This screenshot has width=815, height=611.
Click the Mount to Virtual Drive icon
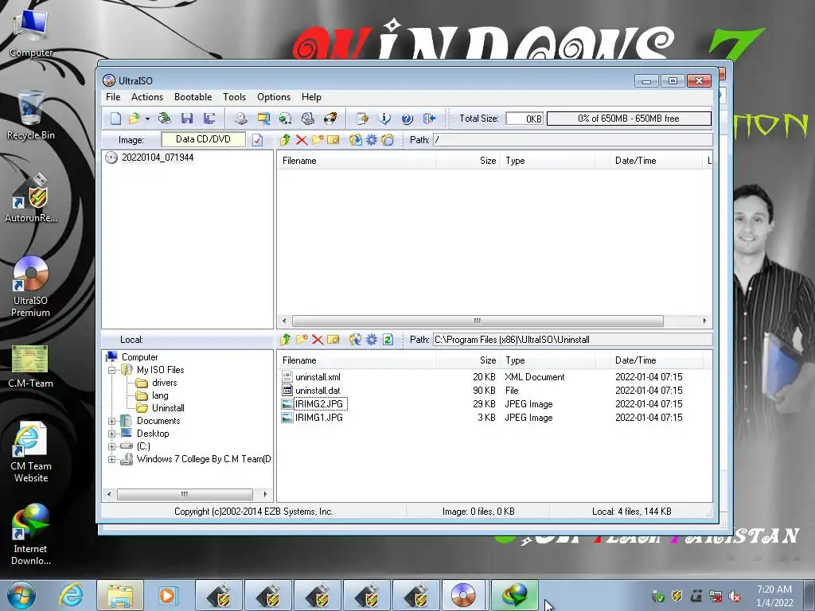coord(308,119)
